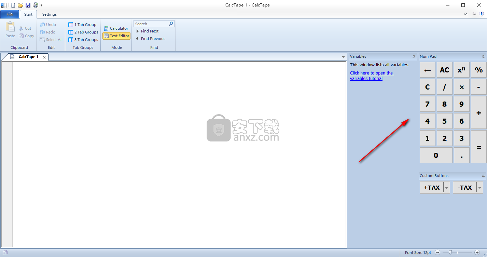Click the magnifier search icon
487x257 pixels.
click(171, 24)
